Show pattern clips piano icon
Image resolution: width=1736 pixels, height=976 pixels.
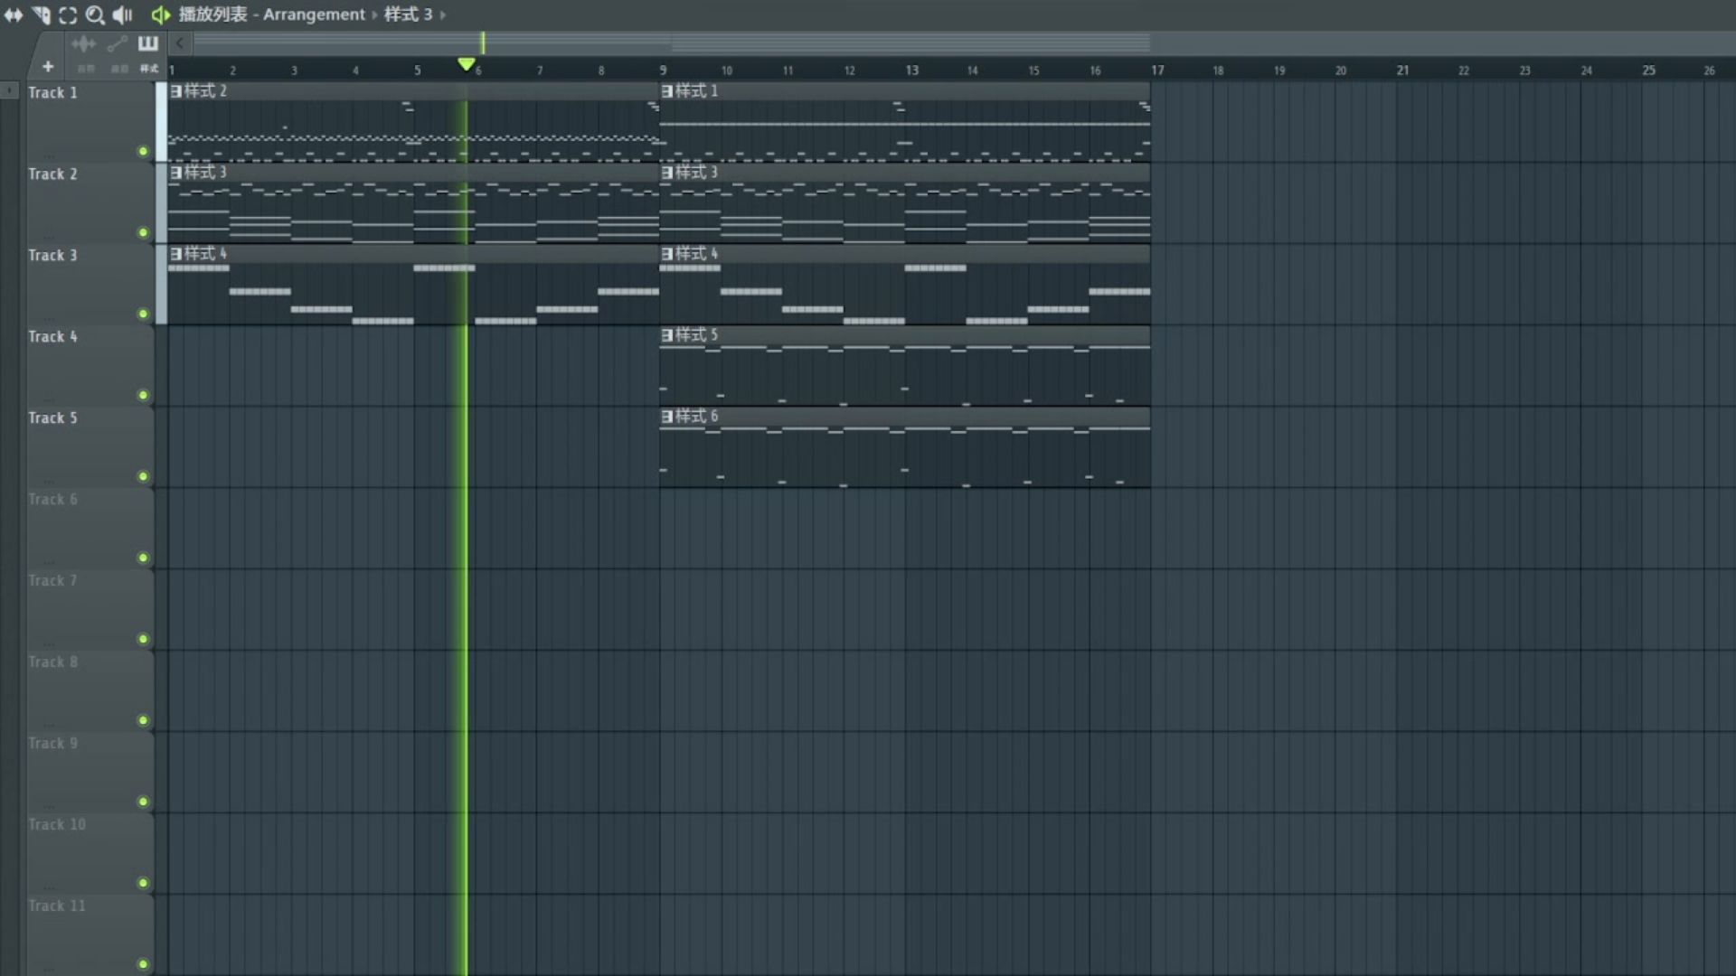(x=148, y=43)
